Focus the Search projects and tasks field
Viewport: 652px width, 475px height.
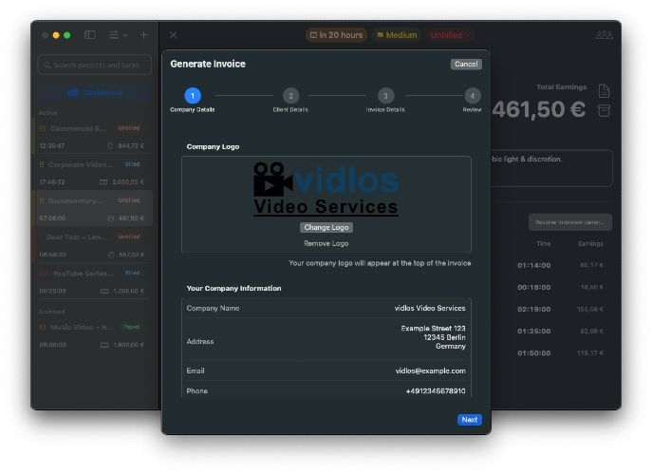pos(95,65)
